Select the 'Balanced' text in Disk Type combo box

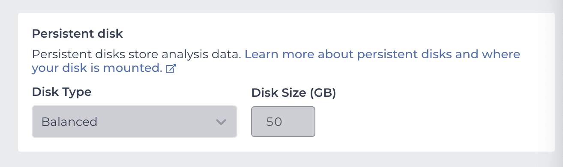coord(69,122)
